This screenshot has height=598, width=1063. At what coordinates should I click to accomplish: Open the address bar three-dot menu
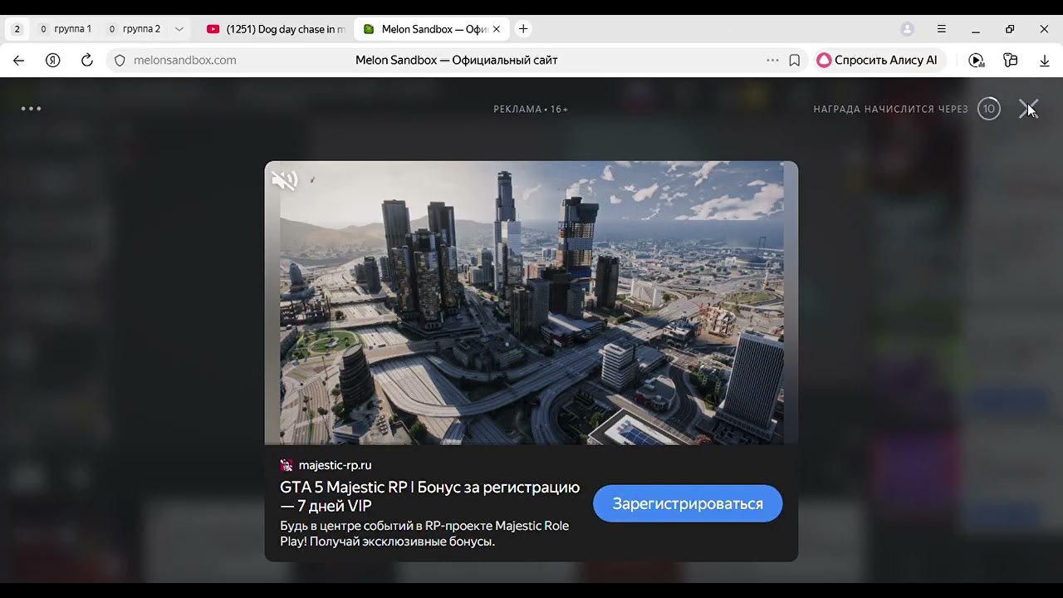772,60
